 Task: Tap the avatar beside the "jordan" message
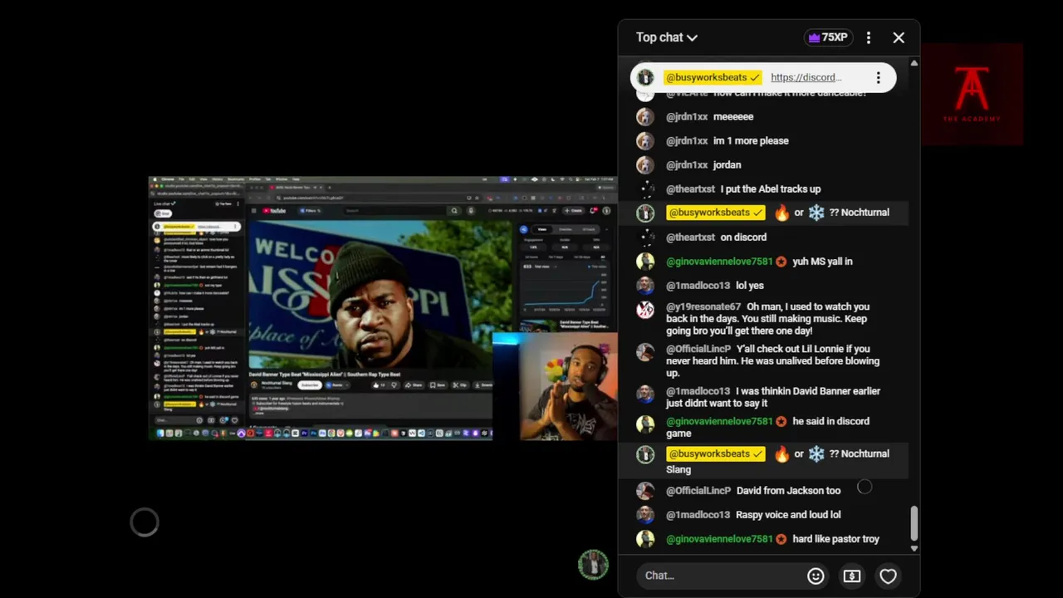(645, 165)
